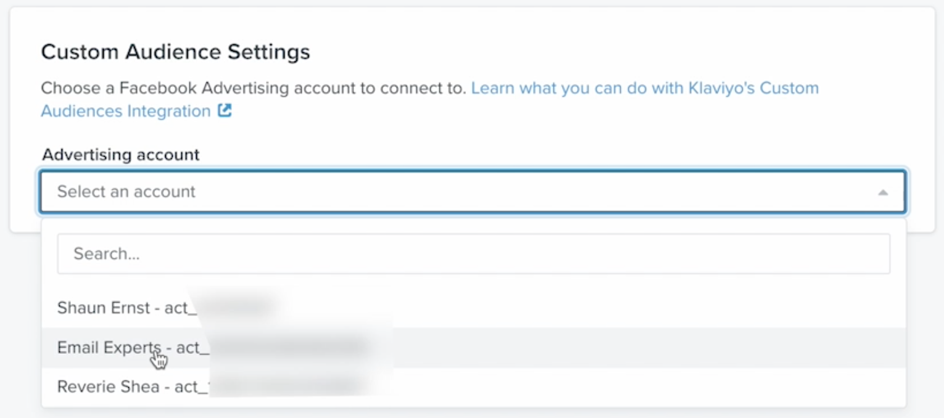Click the external link icon after Audiences Integration

225,112
